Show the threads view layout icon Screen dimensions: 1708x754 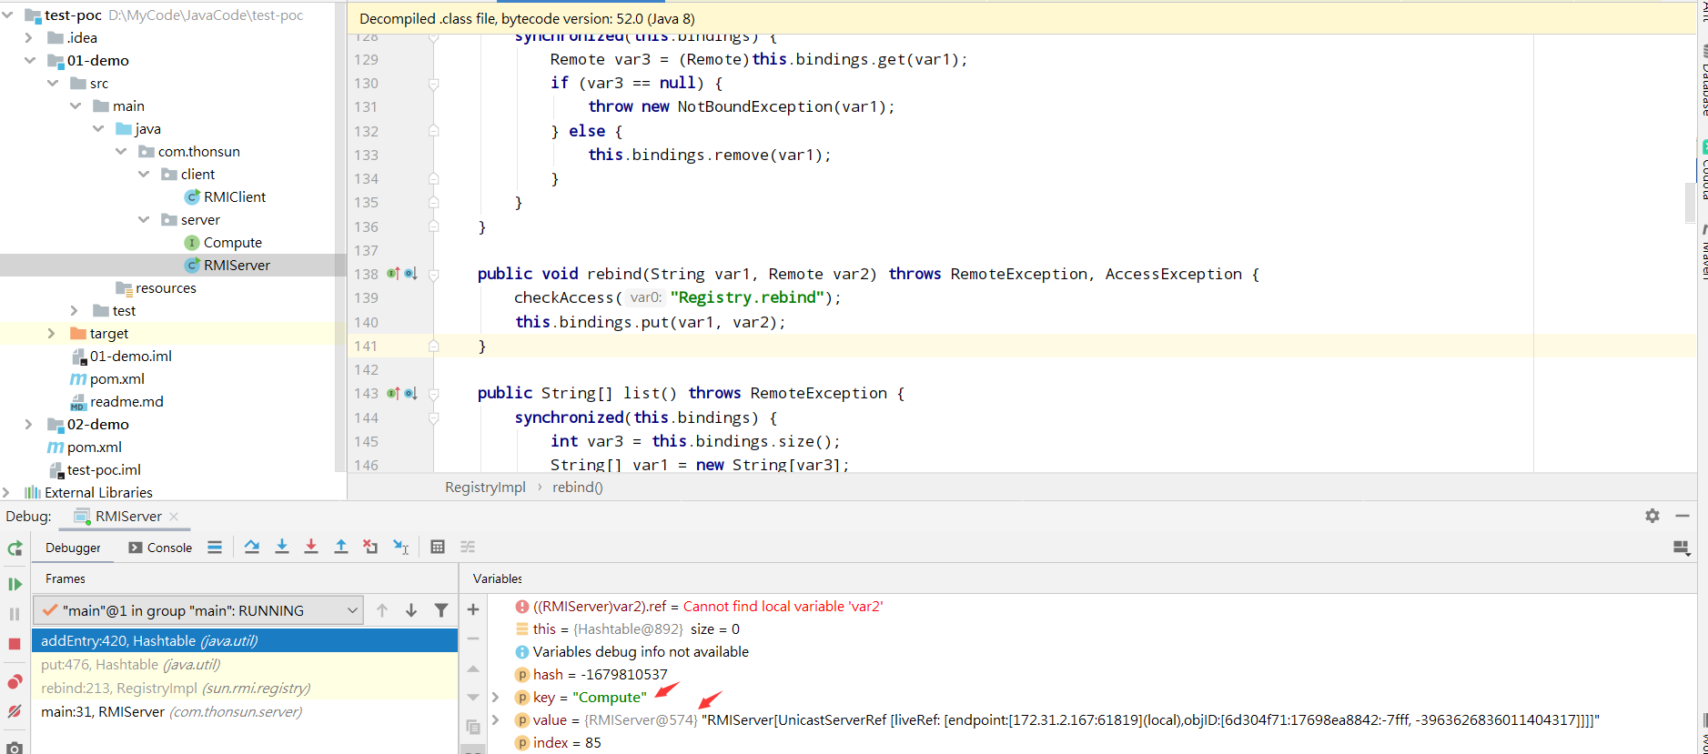[x=215, y=547]
